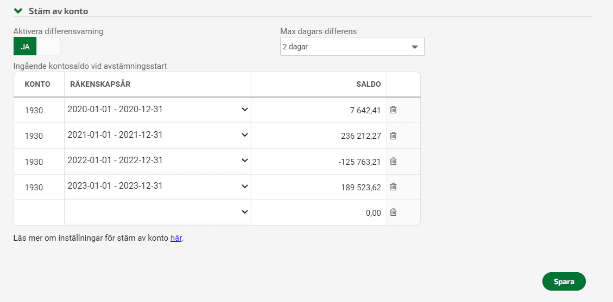This screenshot has width=613, height=302.
Task: Open the Max dagars differens dropdown
Action: 352,47
